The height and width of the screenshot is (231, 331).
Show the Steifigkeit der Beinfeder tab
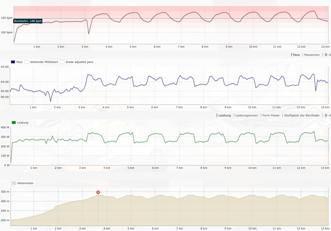302,115
